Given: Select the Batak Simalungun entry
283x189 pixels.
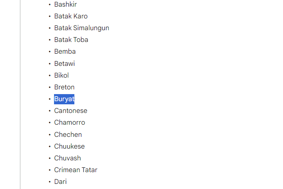Looking at the screenshot, I should coord(81,28).
